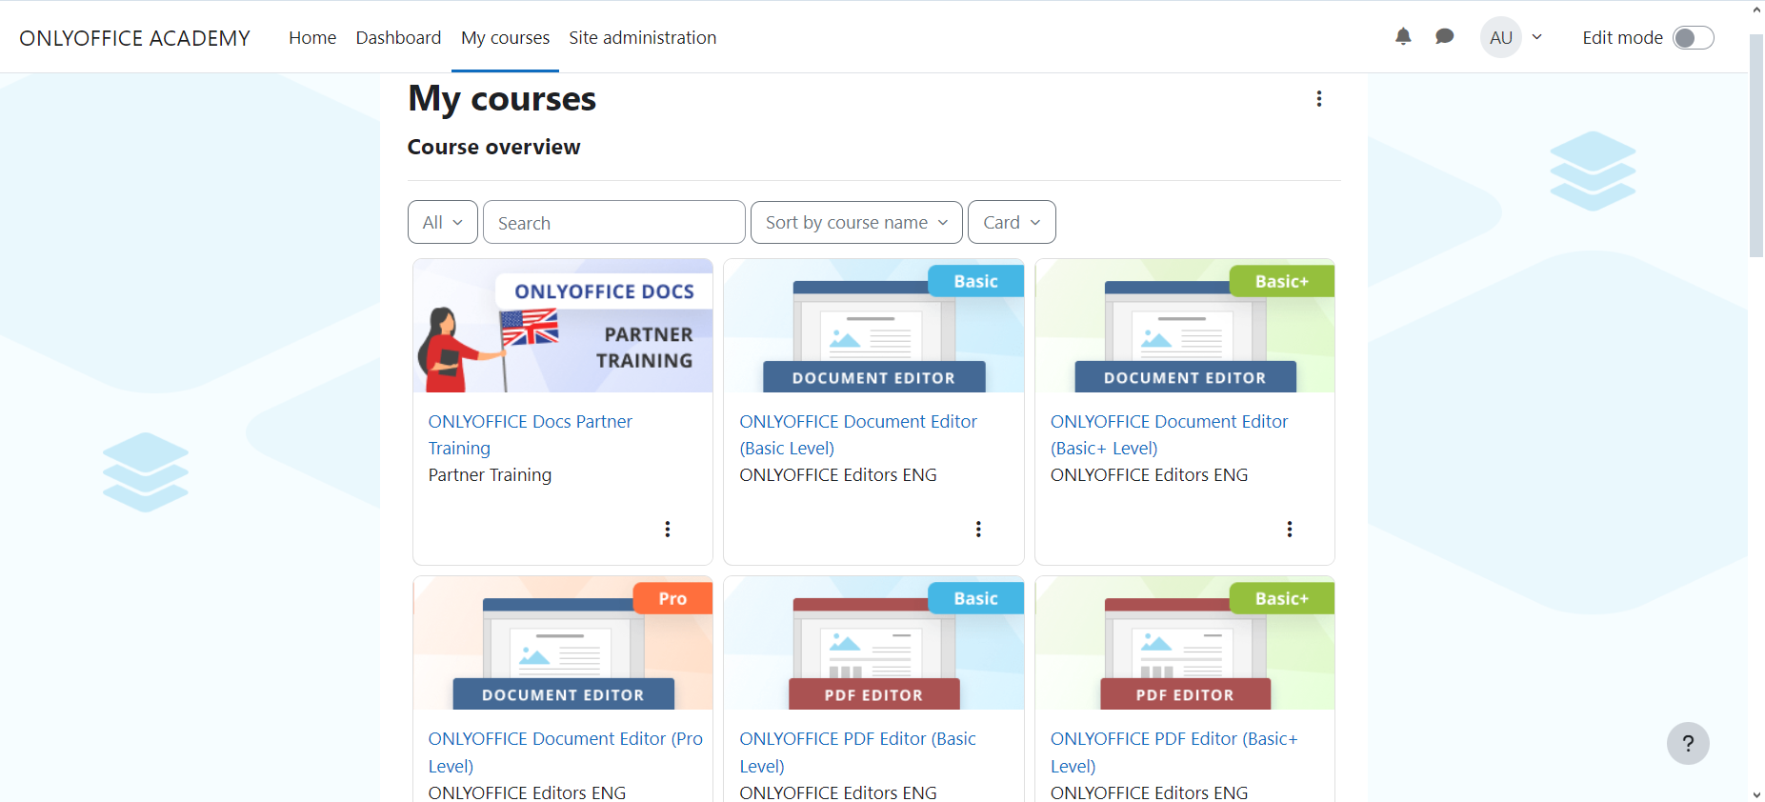Open Sort by course name dropdown

[856, 222]
